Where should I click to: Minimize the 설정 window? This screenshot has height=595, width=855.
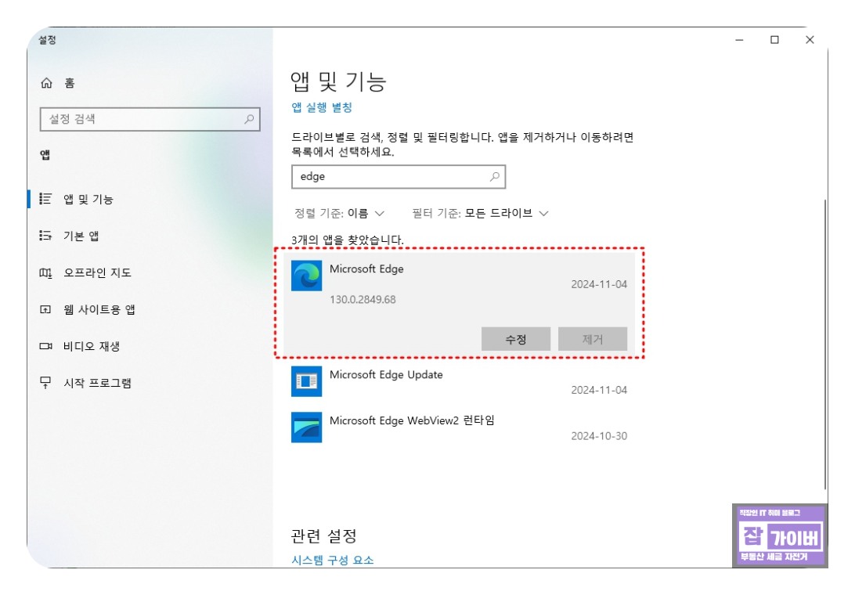tap(739, 40)
